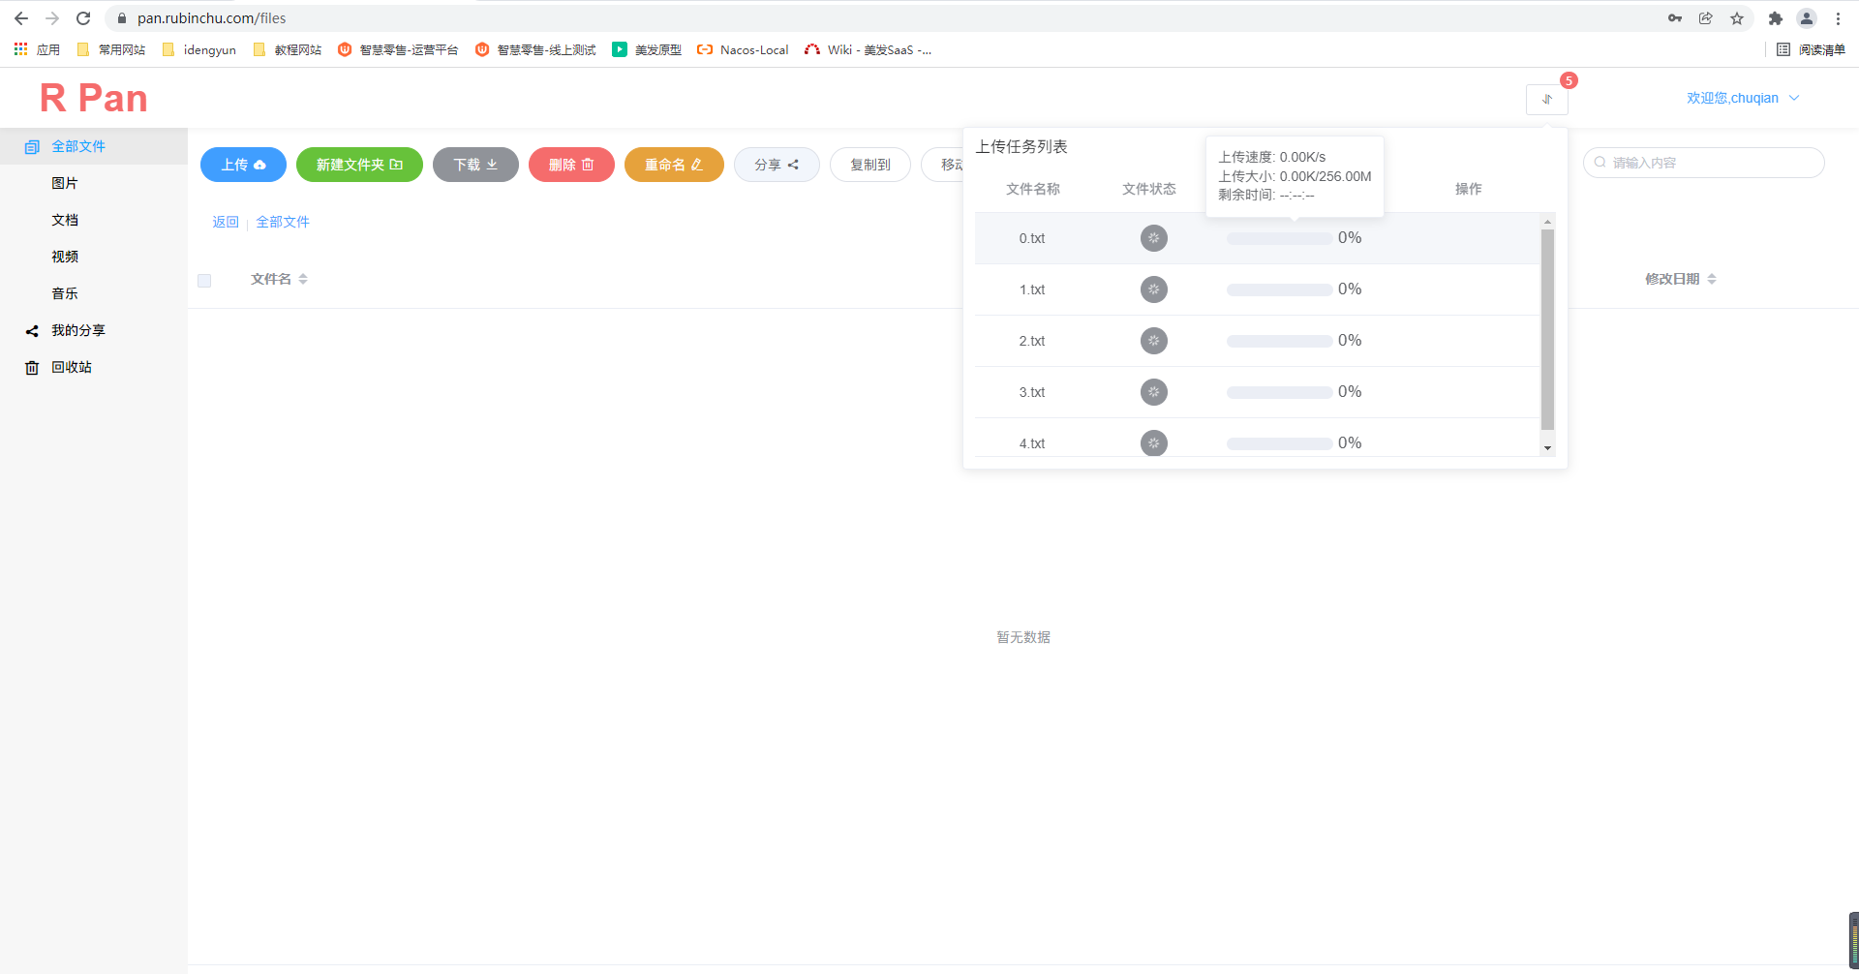Click the address bar URL
Image resolution: width=1859 pixels, height=974 pixels.
point(212,18)
